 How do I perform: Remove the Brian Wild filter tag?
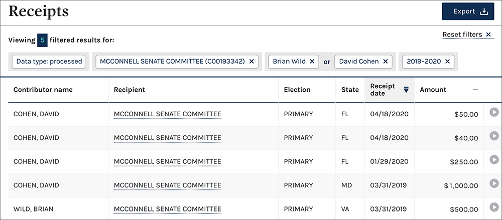pyautogui.click(x=312, y=62)
